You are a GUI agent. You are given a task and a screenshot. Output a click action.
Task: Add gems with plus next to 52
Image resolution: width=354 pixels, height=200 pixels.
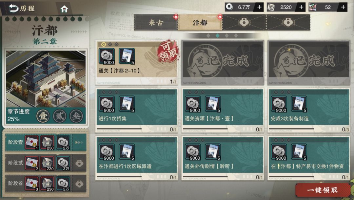click(x=343, y=7)
